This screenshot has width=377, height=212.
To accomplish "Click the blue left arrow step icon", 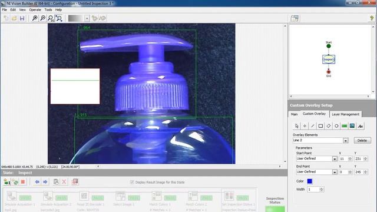I will pyautogui.click(x=37, y=182).
